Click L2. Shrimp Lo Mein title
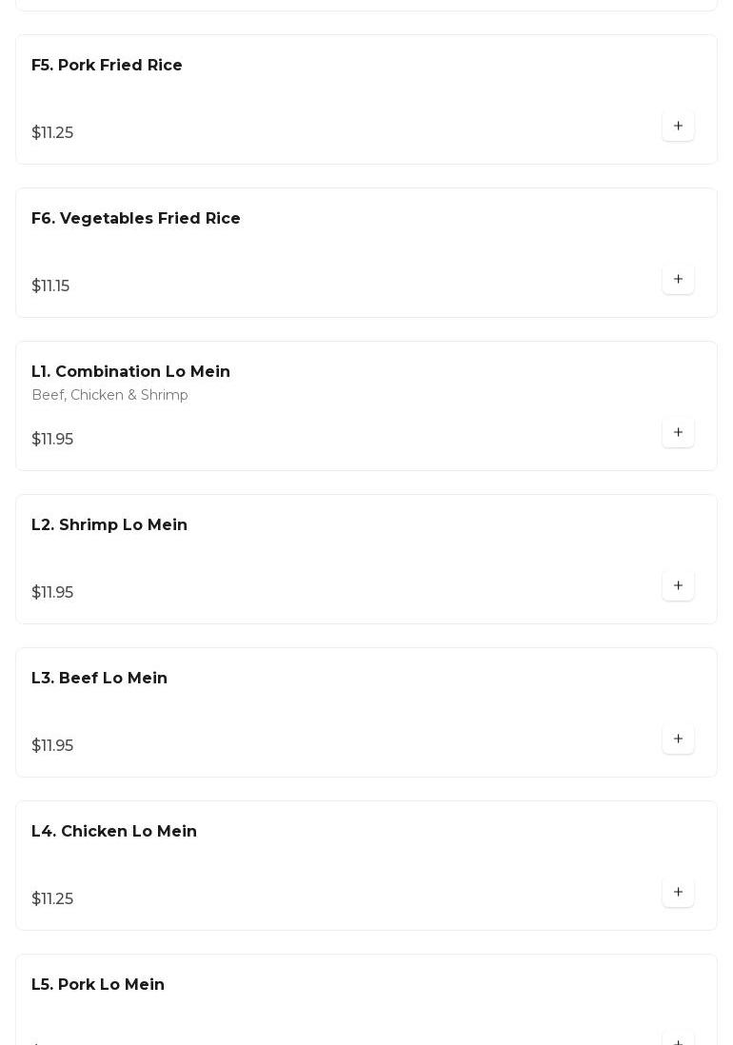The width and height of the screenshot is (733, 1045). [109, 525]
